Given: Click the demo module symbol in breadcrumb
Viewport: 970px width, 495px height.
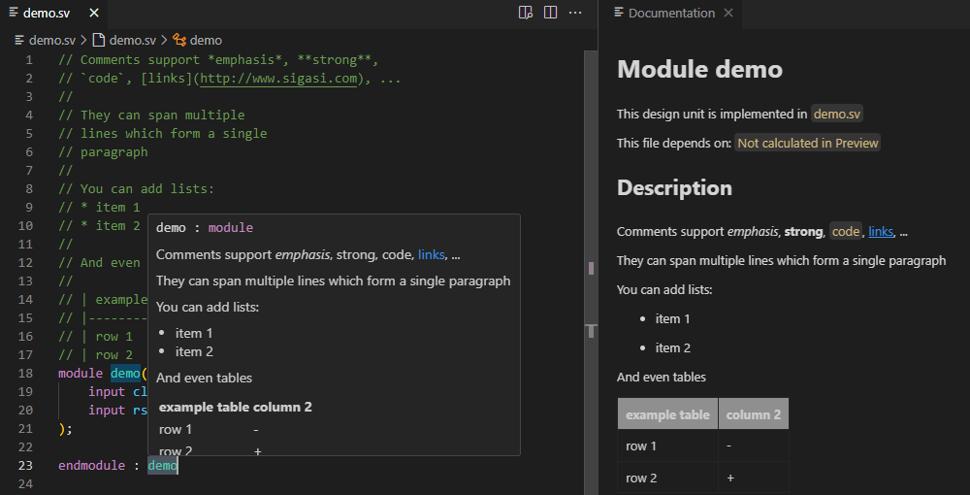Looking at the screenshot, I should [x=205, y=40].
